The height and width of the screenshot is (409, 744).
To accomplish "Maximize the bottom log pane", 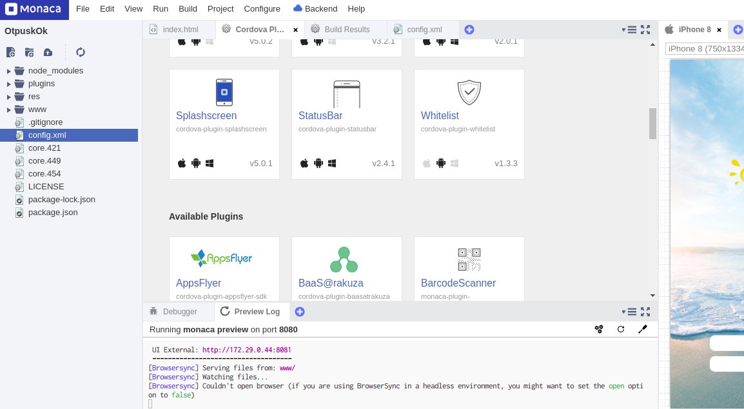I will coord(645,311).
